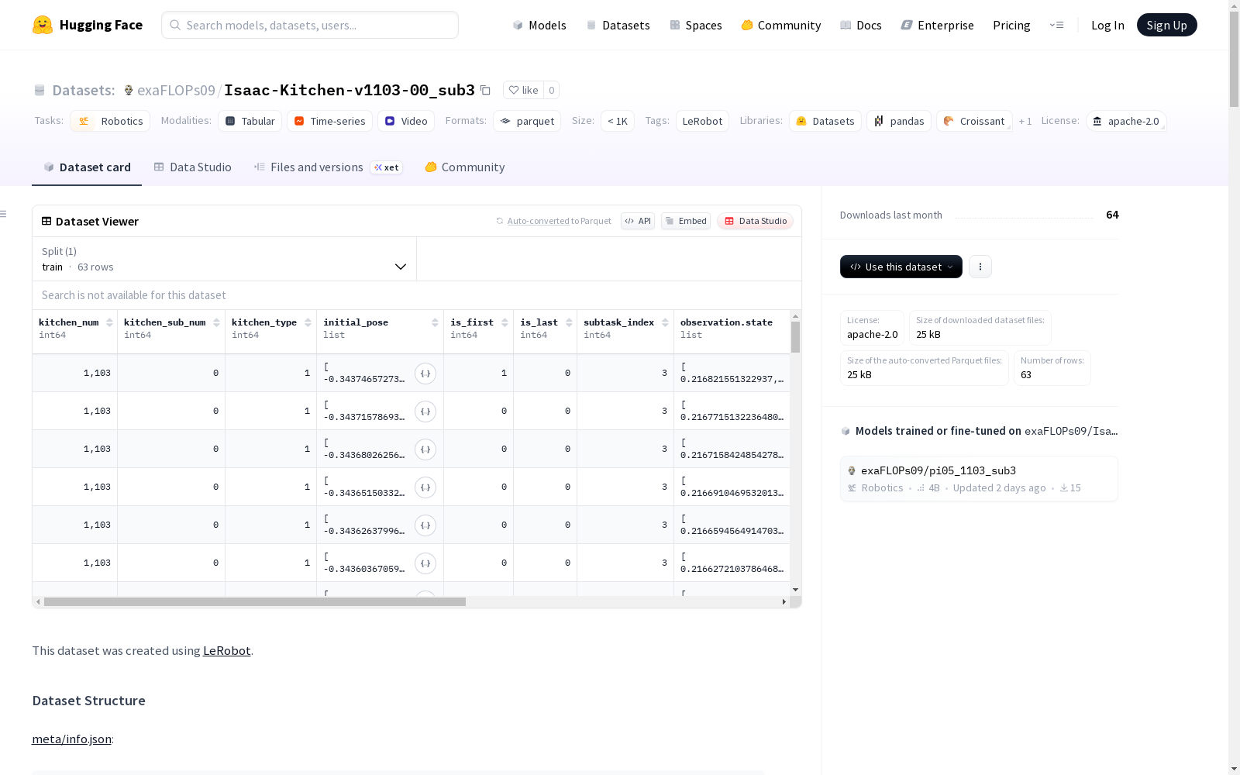This screenshot has width=1240, height=775.
Task: Expand JSON for initial_pose -0.34374657273 row
Action: 425,374
